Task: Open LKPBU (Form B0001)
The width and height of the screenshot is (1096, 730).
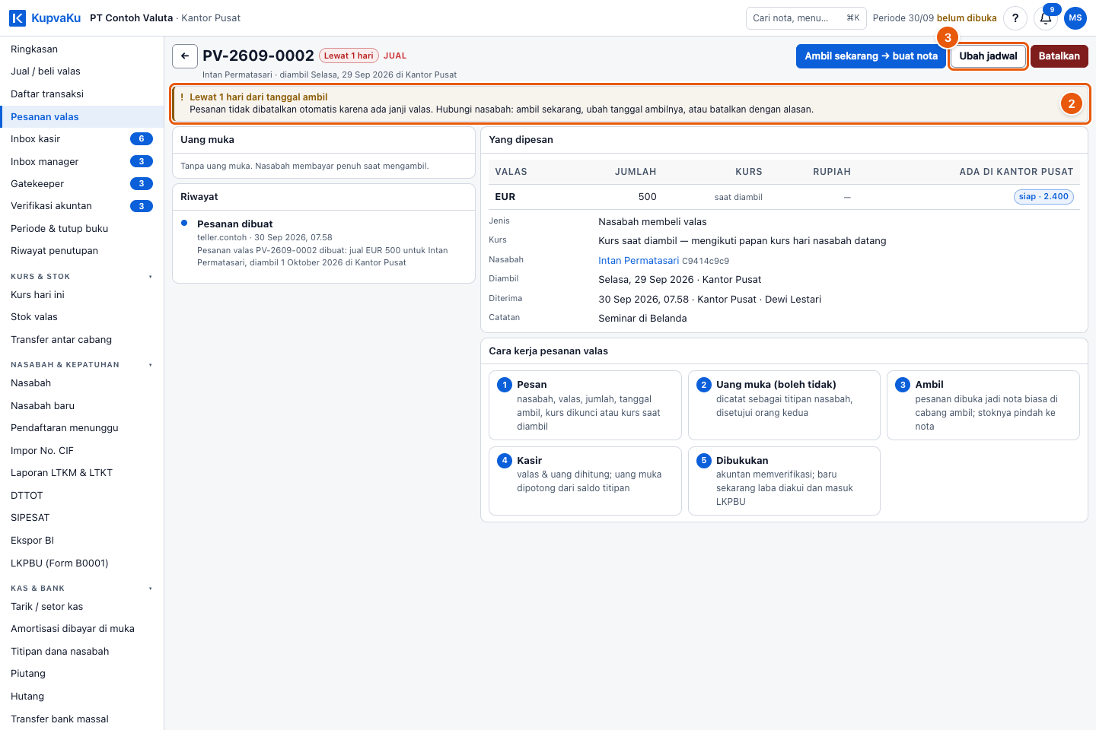Action: [81, 563]
